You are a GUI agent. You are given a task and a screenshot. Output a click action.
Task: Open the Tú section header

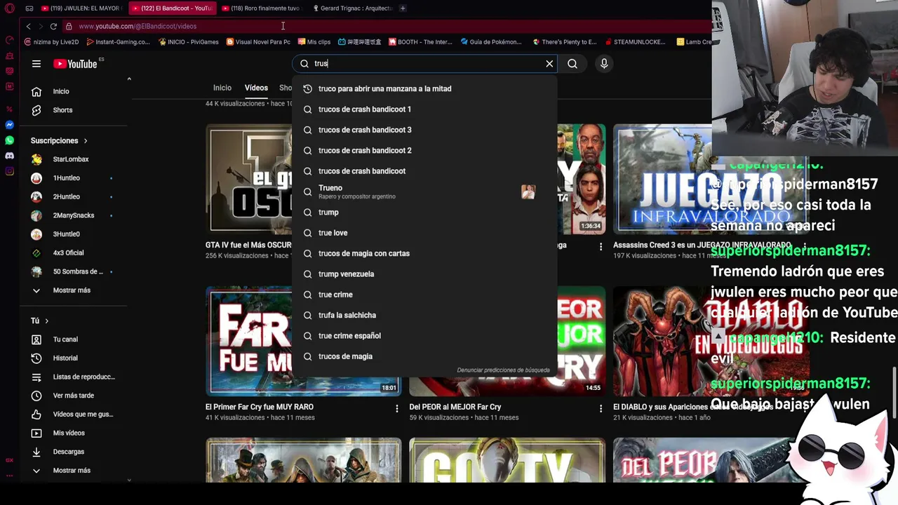[x=39, y=321]
